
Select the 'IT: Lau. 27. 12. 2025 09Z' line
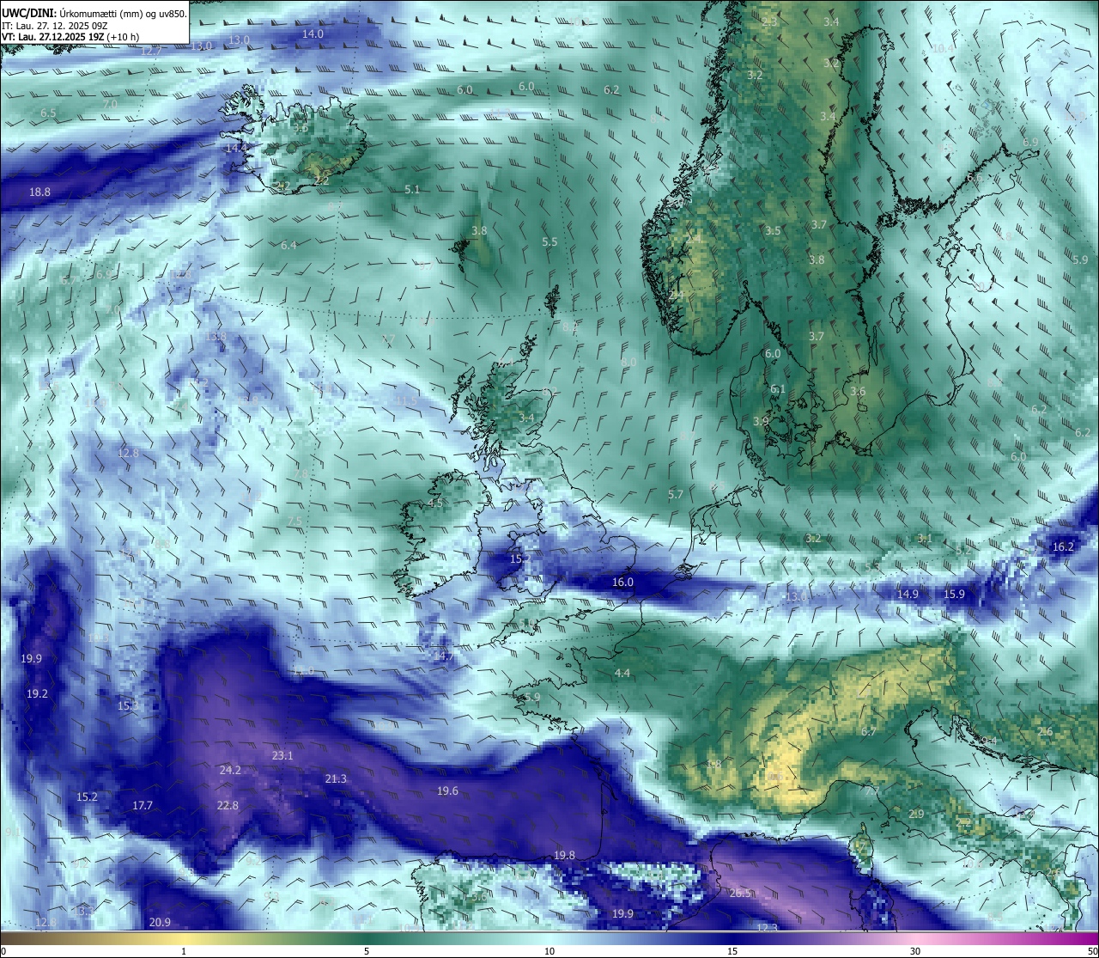[55, 26]
